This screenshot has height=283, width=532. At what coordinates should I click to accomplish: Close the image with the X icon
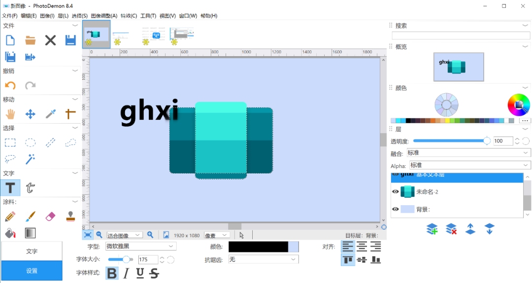(50, 40)
